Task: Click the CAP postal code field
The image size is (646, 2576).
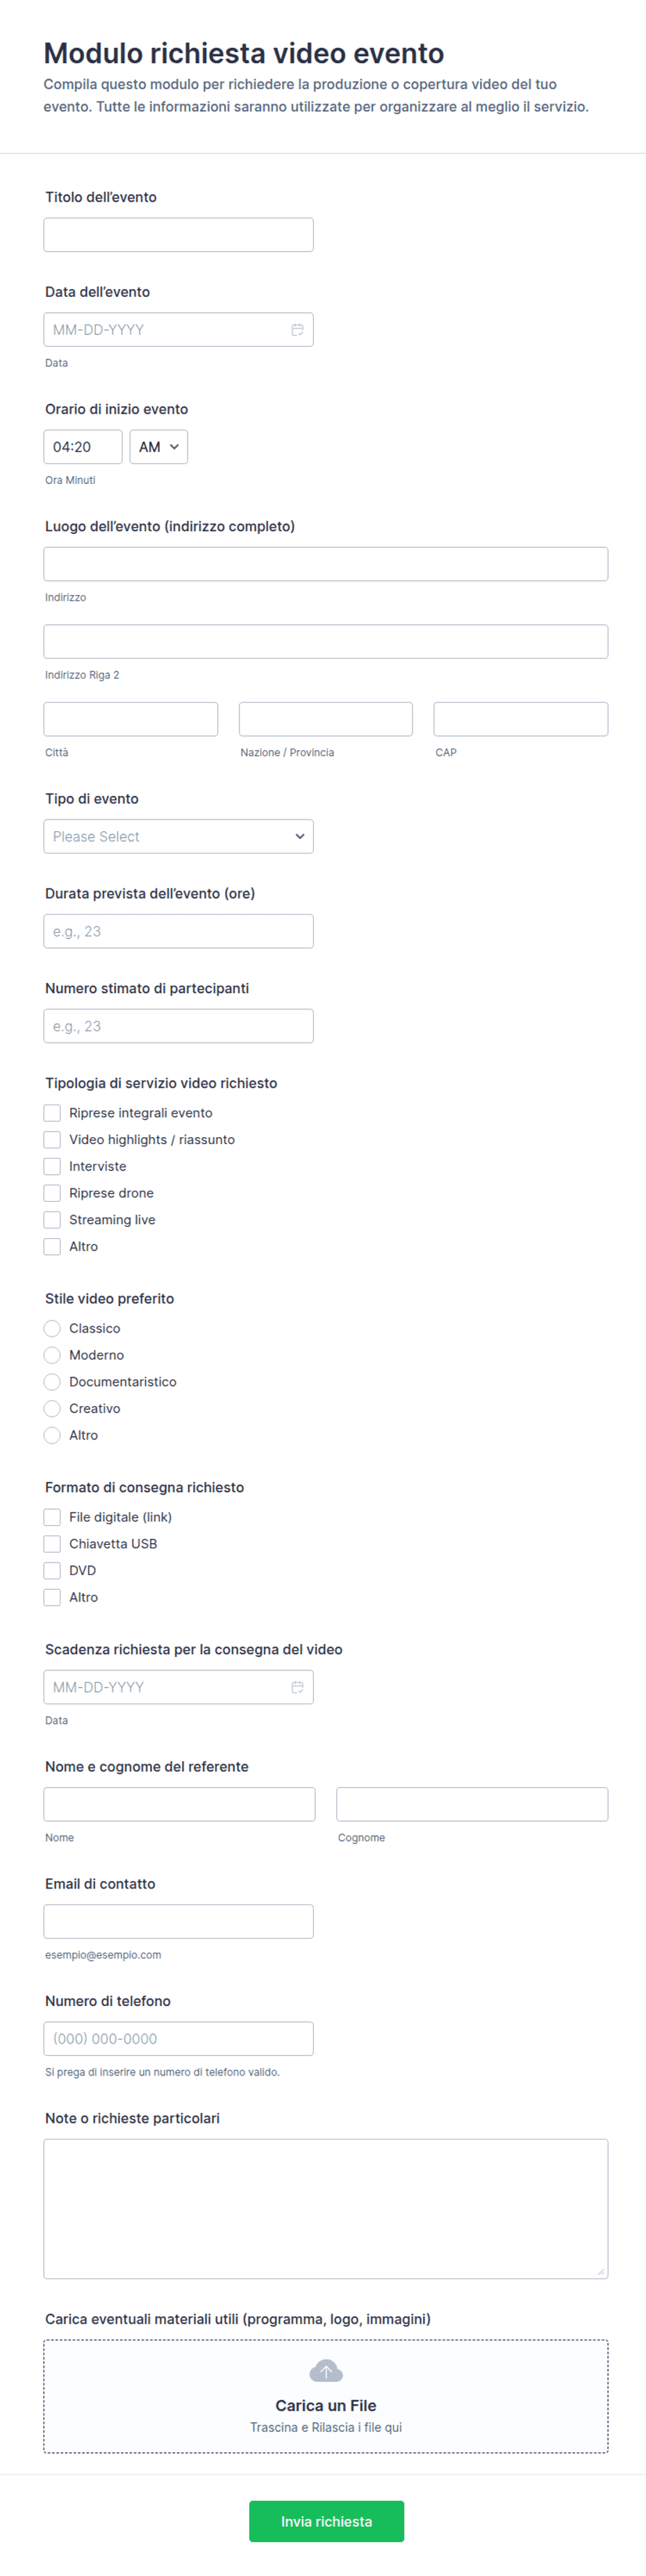Action: point(521,719)
